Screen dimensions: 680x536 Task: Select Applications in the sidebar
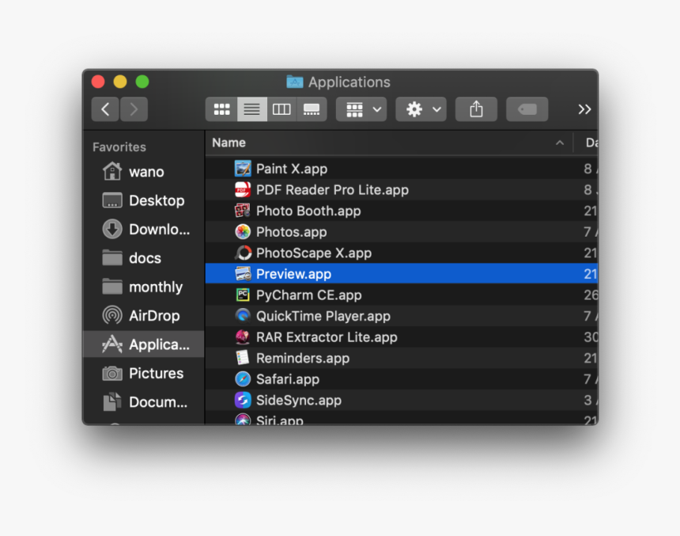point(143,344)
